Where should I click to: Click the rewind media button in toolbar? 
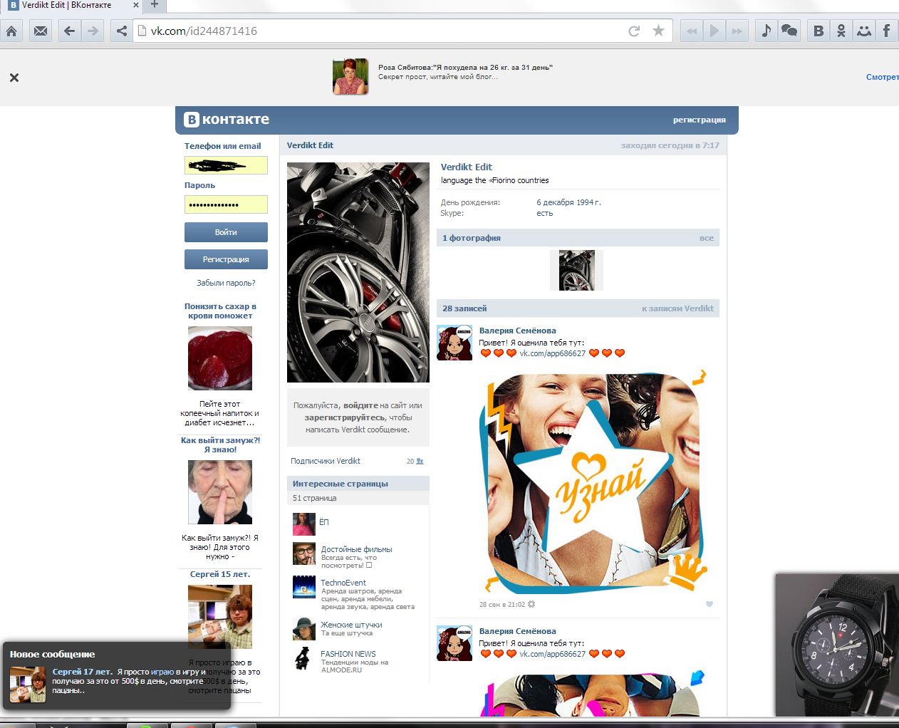(x=691, y=31)
